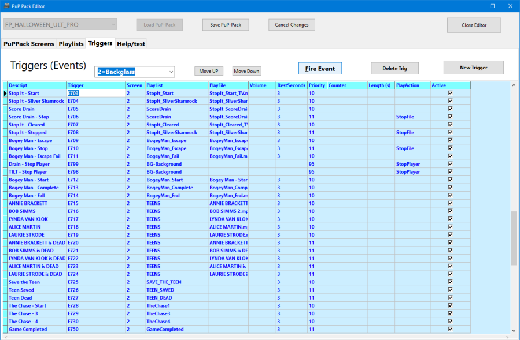
Task: Create a New Trigger
Action: 473,68
